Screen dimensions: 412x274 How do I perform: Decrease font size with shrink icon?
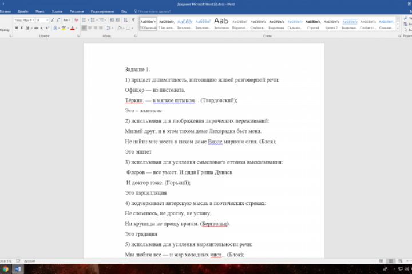(x=58, y=20)
